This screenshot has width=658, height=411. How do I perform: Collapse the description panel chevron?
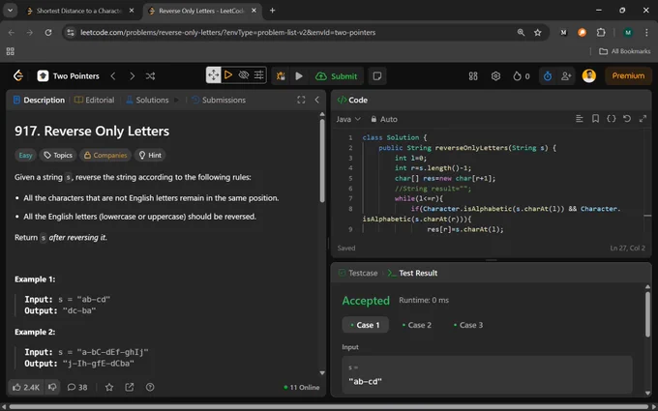tap(316, 100)
